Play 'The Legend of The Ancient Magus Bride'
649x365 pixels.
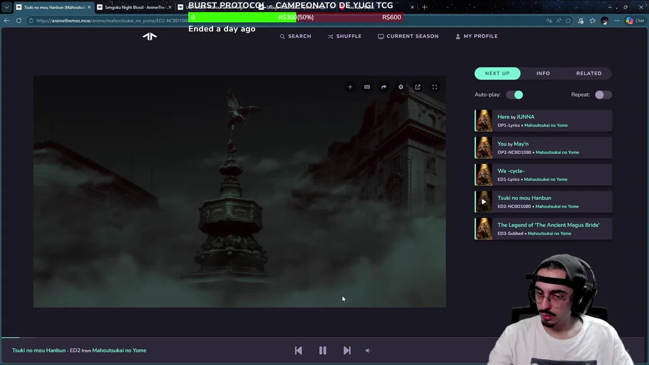(544, 229)
